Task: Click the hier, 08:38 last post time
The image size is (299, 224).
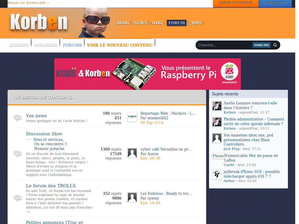Action: [x=150, y=158]
